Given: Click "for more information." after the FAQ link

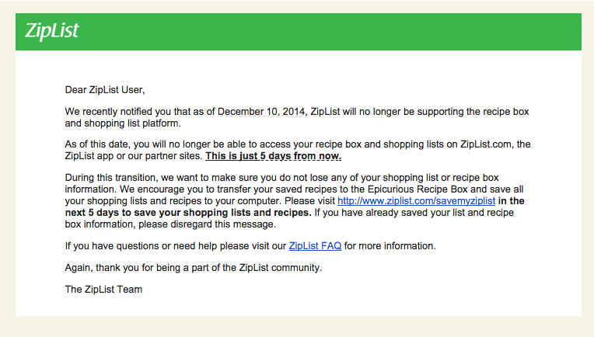Looking at the screenshot, I should pos(390,246).
